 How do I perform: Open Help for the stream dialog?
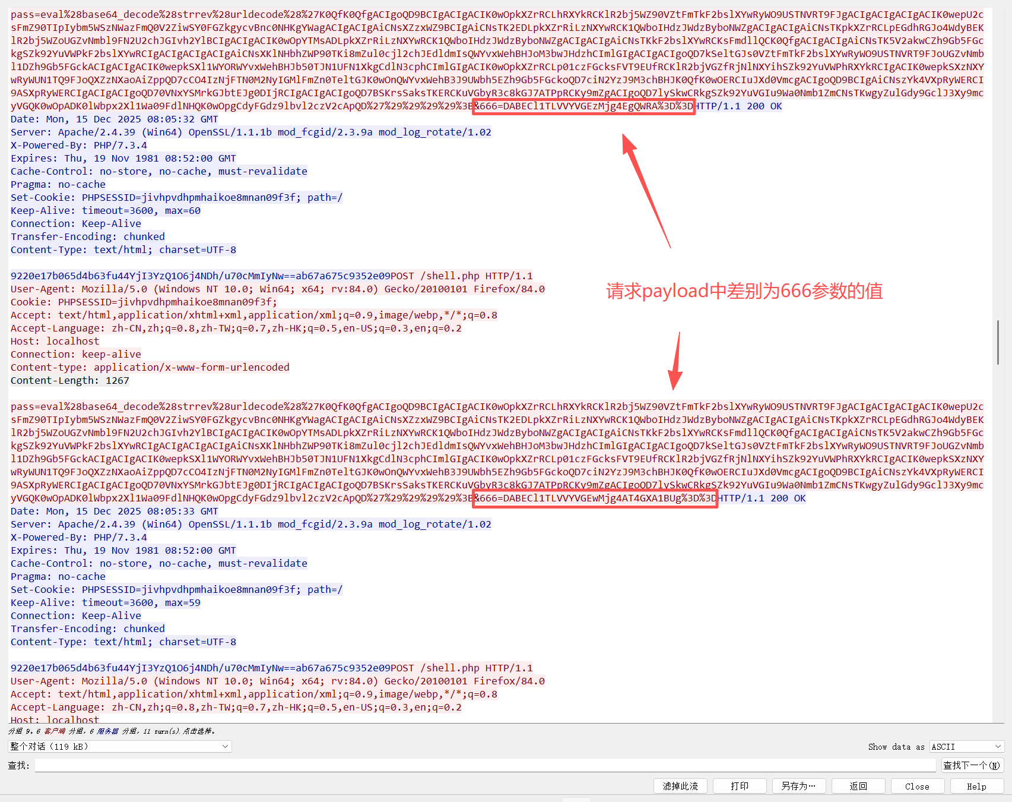(976, 786)
